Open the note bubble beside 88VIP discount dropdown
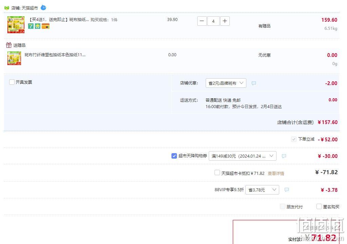Viewport: 347px width, 244px height. click(287, 190)
